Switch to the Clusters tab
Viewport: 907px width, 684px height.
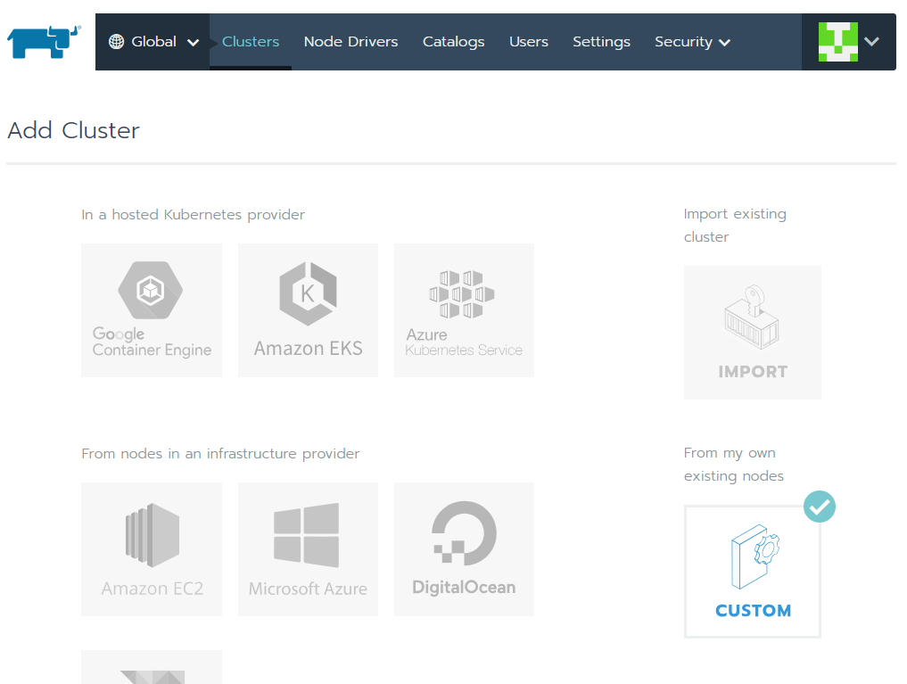(x=251, y=42)
